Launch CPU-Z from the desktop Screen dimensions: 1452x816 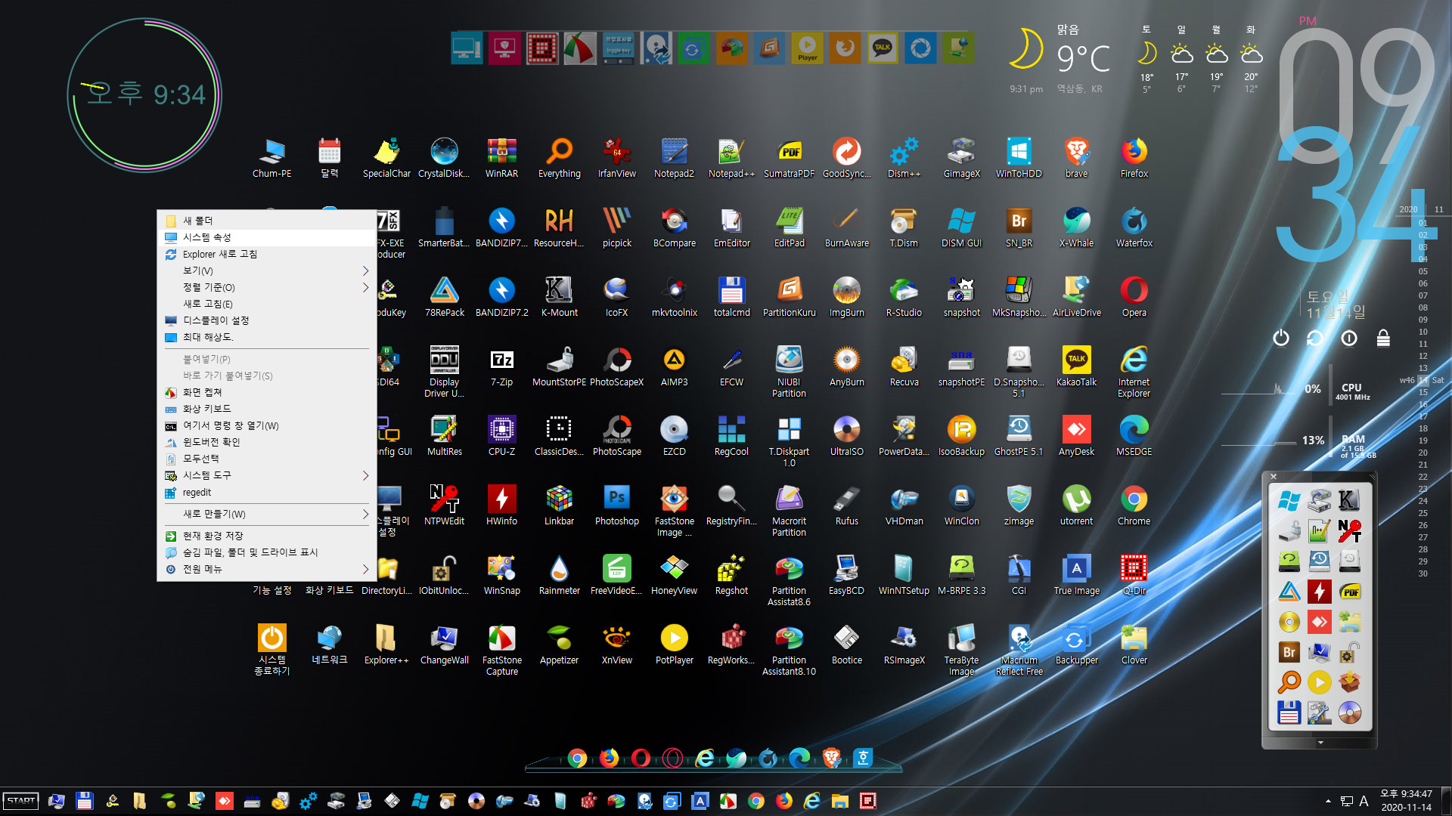pos(501,435)
